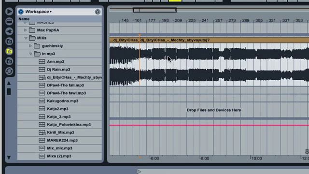Click browser scroll down arrow
This screenshot has height=174, width=309.
click(x=9, y=157)
